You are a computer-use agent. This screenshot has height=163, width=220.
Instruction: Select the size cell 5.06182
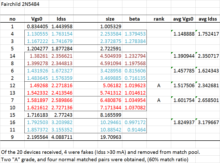coord(110,85)
